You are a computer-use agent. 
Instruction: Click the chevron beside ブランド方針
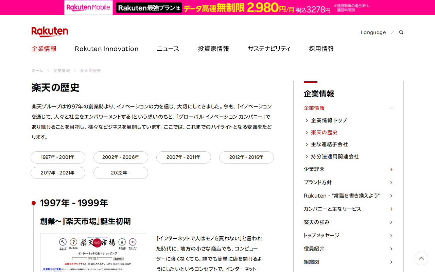pos(391,183)
